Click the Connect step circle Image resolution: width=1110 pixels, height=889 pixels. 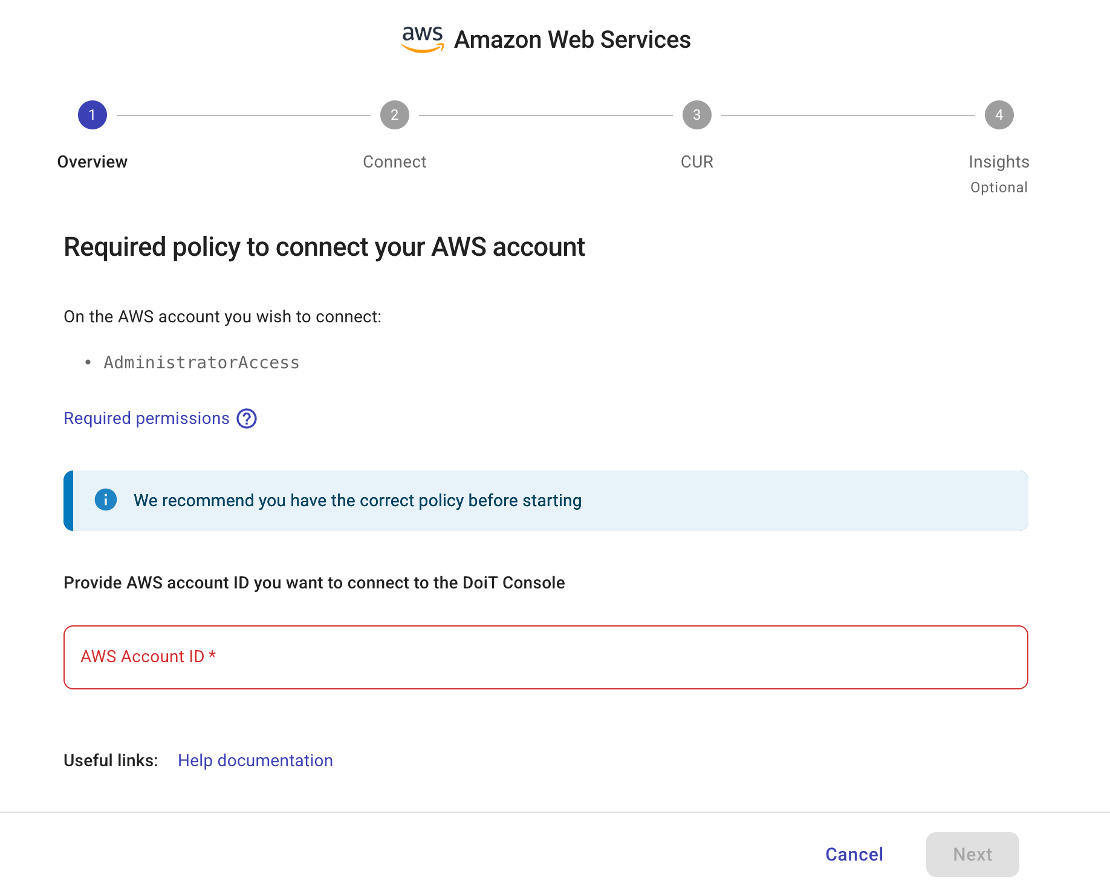394,114
